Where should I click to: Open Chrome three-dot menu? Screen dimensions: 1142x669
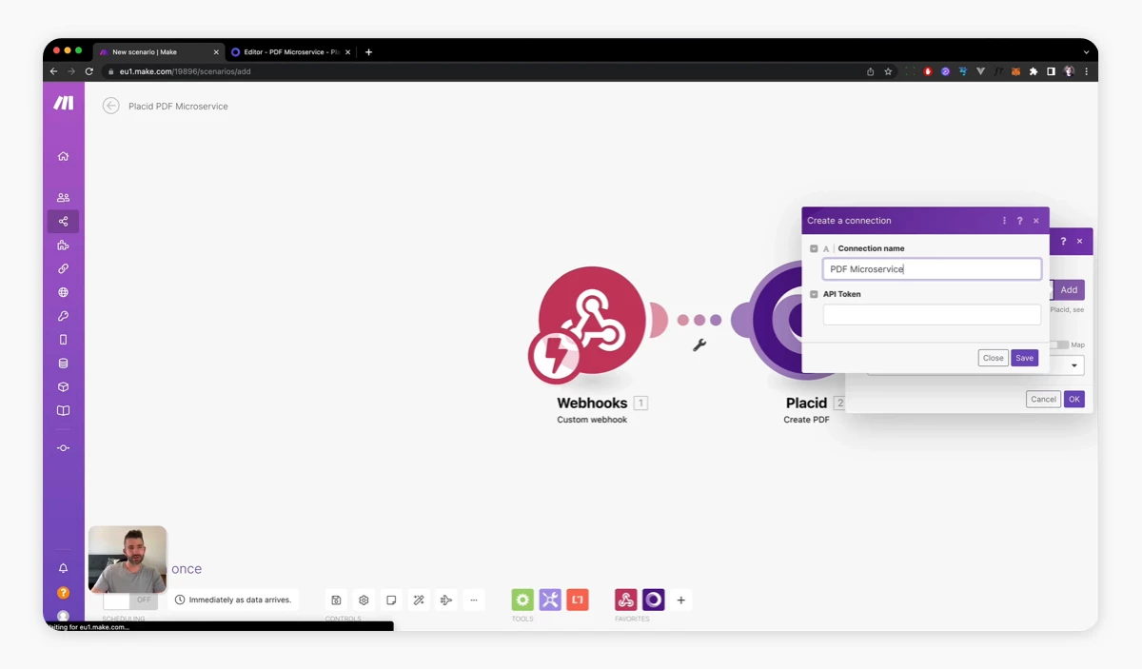click(x=1086, y=71)
